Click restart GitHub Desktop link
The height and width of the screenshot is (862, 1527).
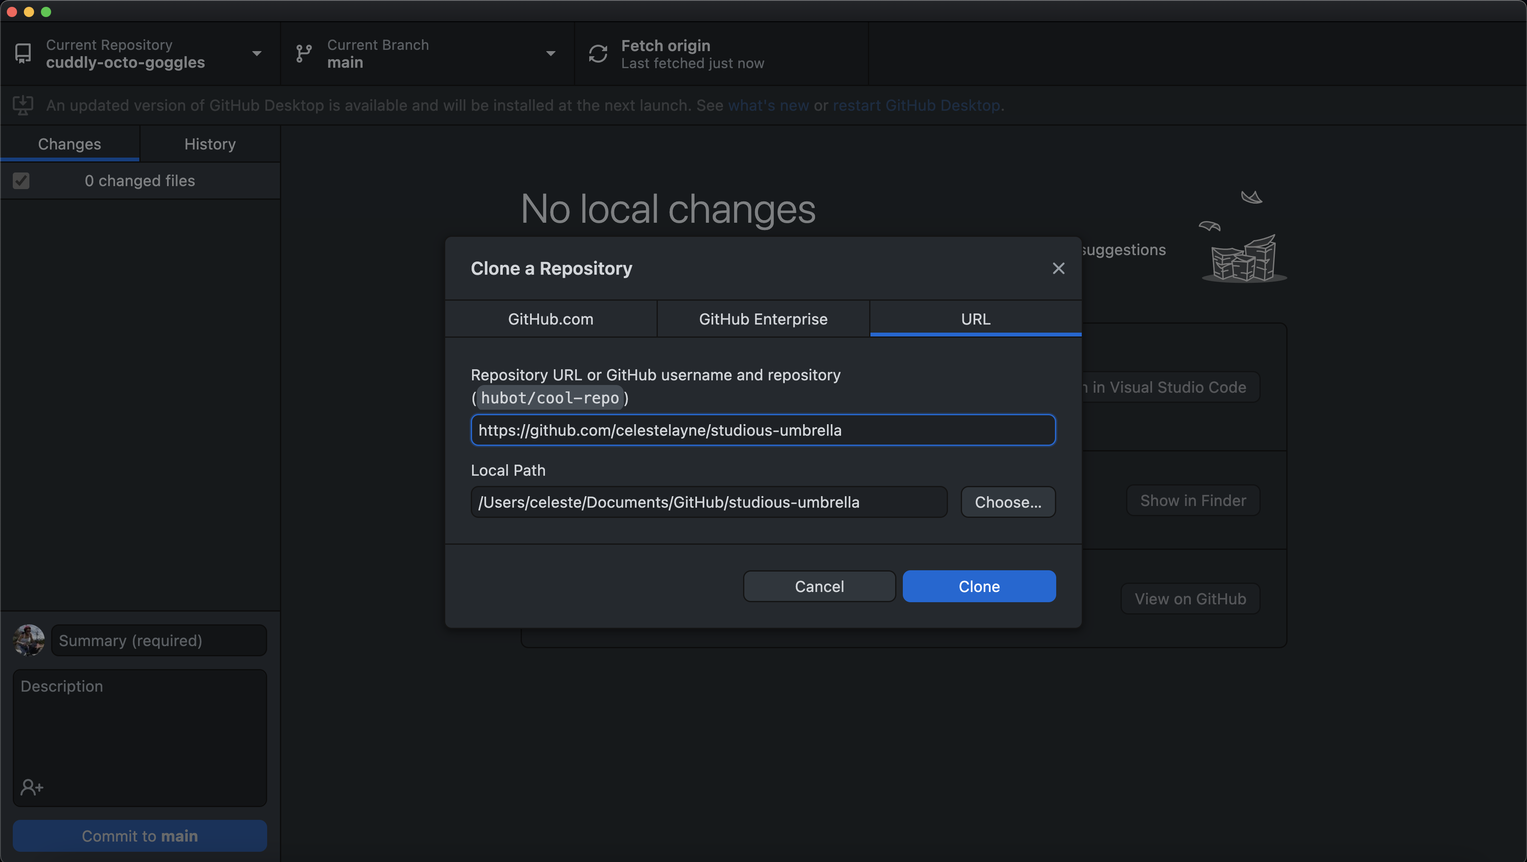tap(916, 106)
